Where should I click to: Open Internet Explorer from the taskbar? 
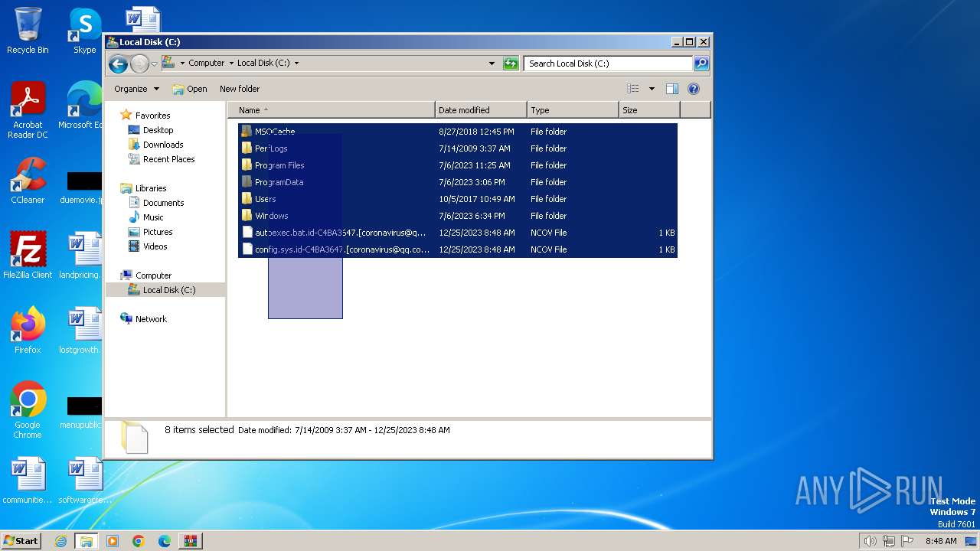(60, 541)
